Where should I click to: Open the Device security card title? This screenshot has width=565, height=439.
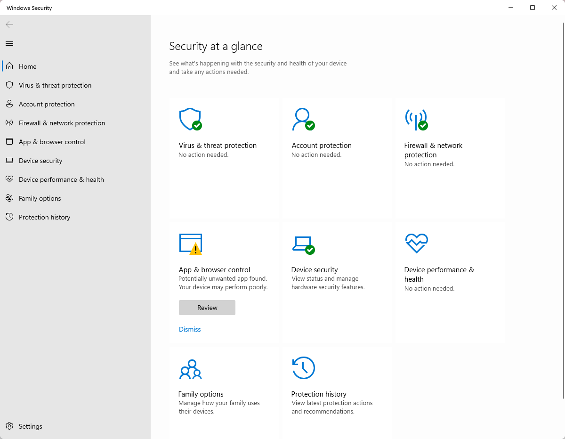pyautogui.click(x=315, y=270)
